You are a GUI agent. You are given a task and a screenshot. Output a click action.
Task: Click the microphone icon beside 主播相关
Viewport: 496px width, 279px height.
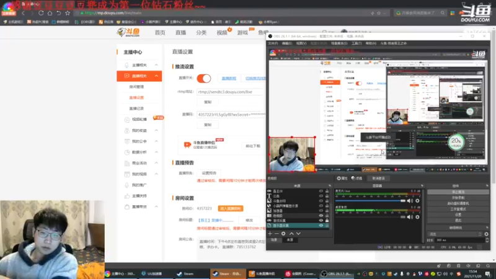tap(126, 65)
